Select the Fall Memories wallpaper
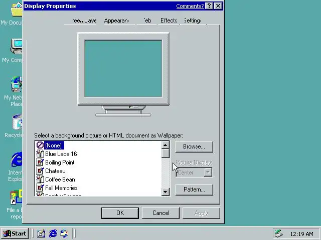 61,188
